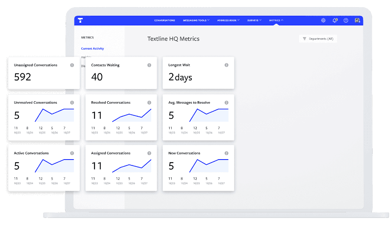Click info icon on Longest Wait card
The width and height of the screenshot is (391, 225).
pyautogui.click(x=226, y=65)
